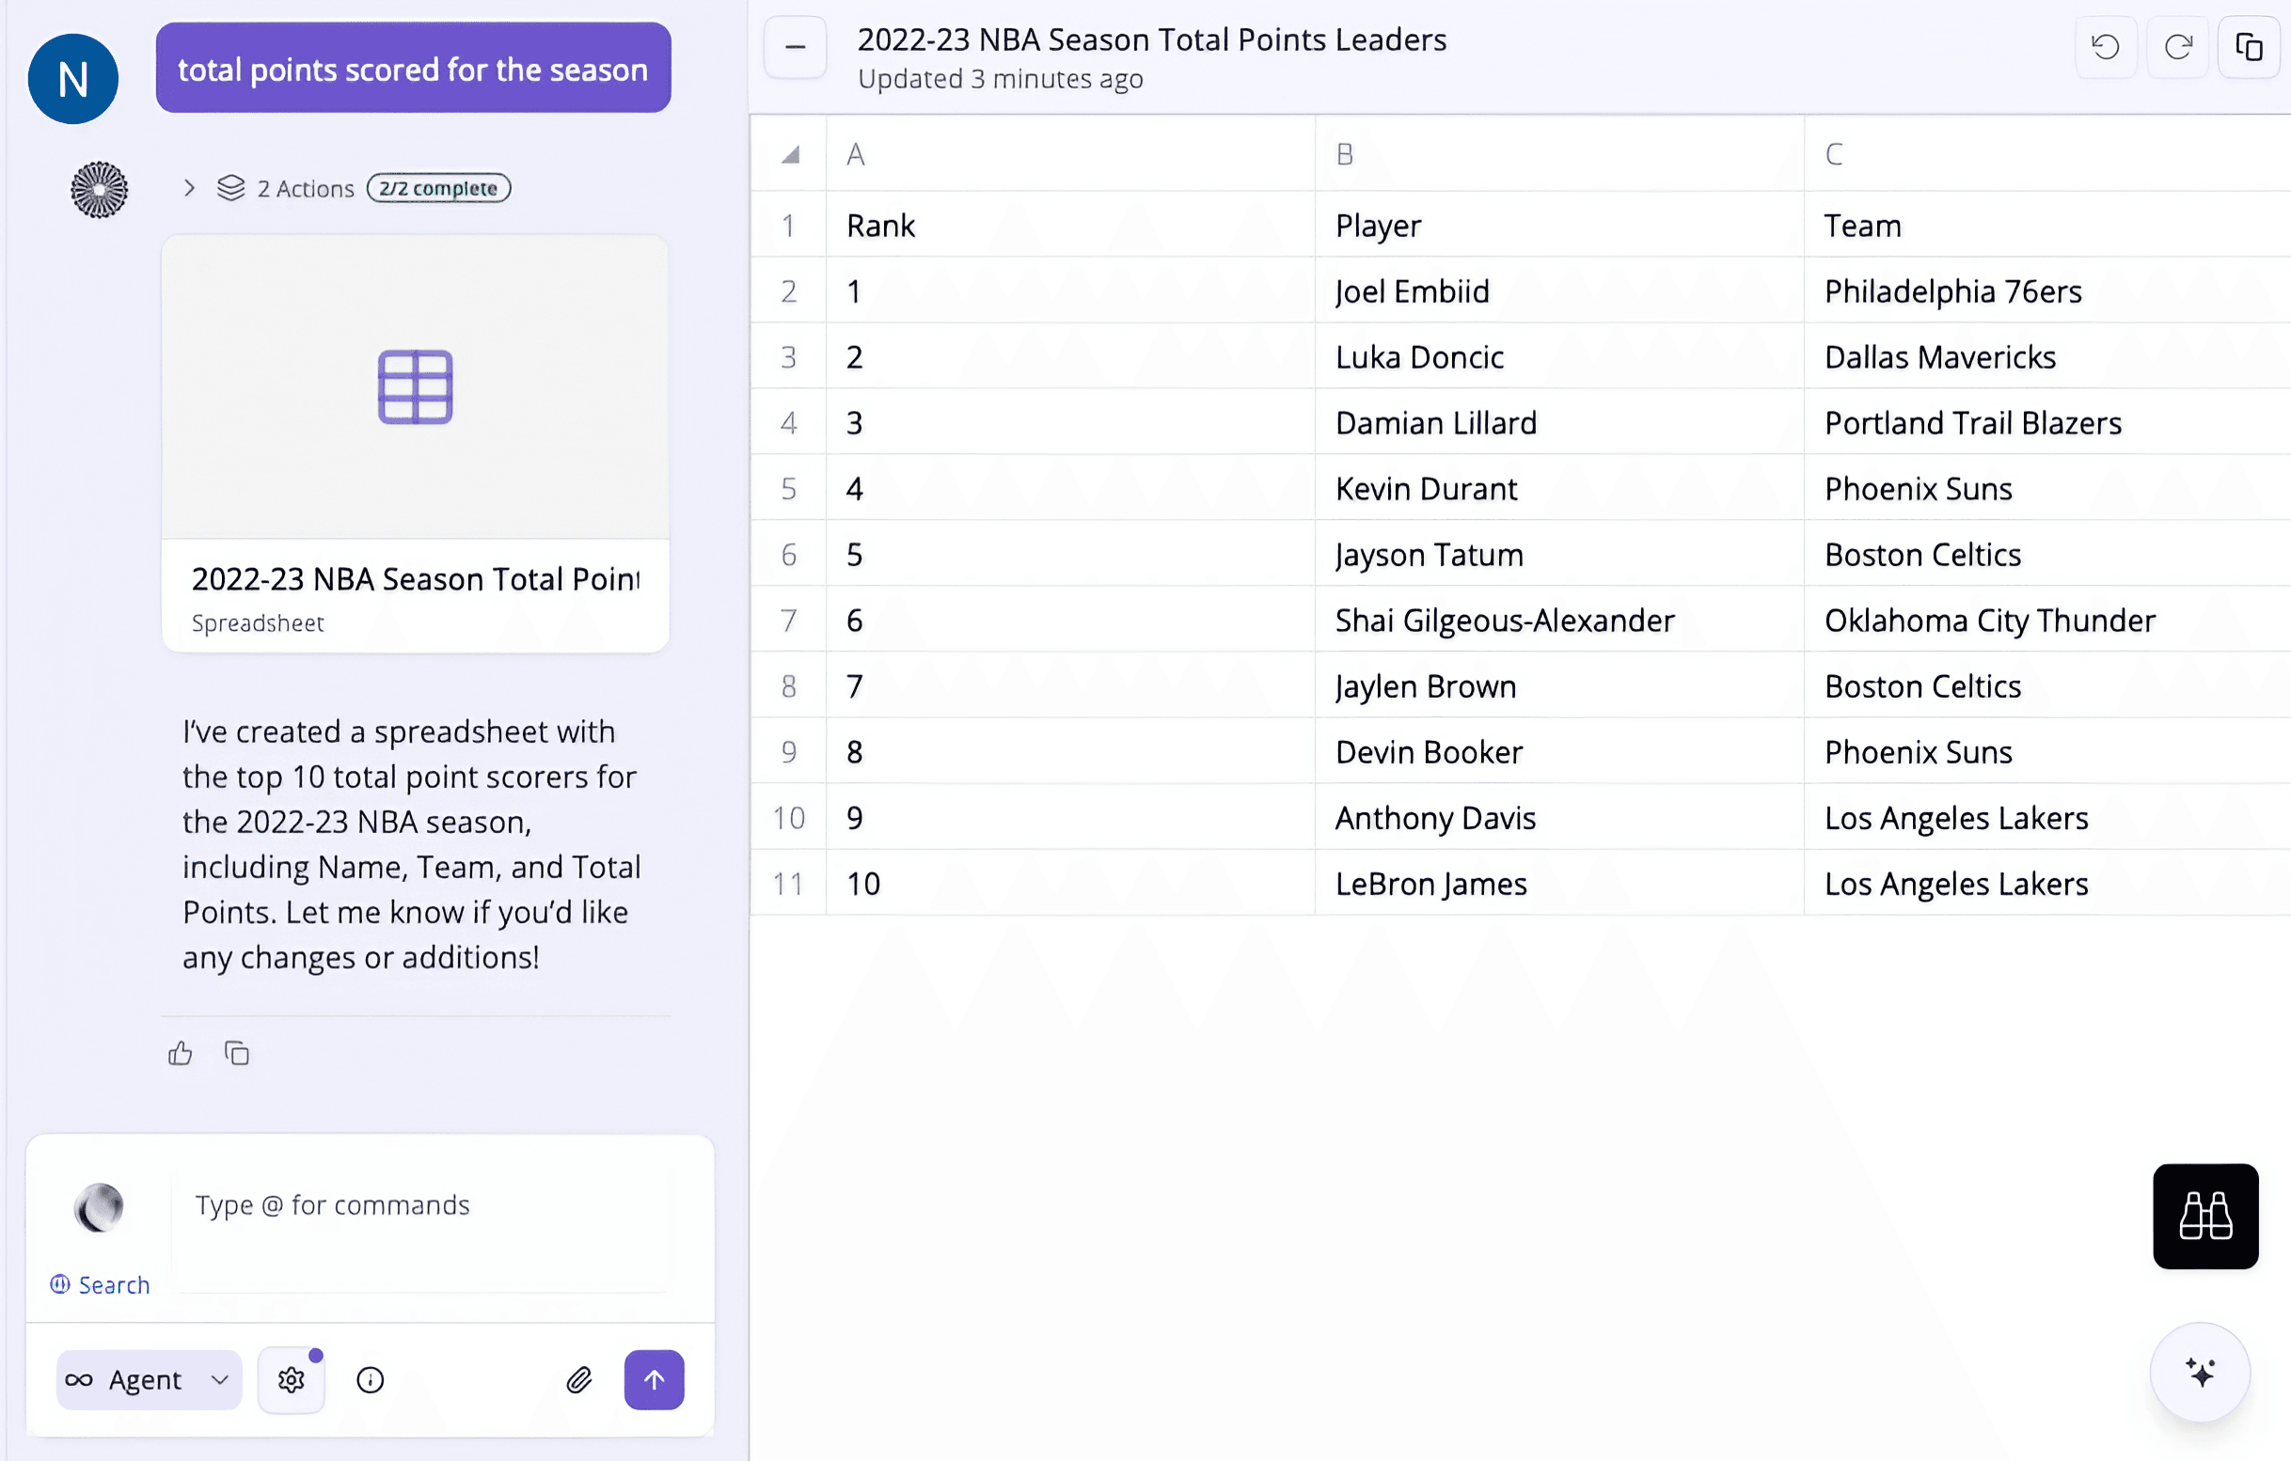2291x1461 pixels.
Task: Click the copy spreadsheet icon in header
Action: pyautogui.click(x=2248, y=47)
